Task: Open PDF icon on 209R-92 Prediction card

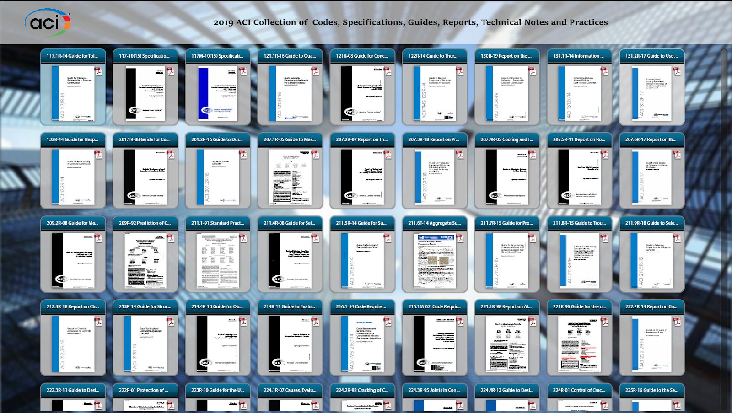Action: (x=171, y=238)
